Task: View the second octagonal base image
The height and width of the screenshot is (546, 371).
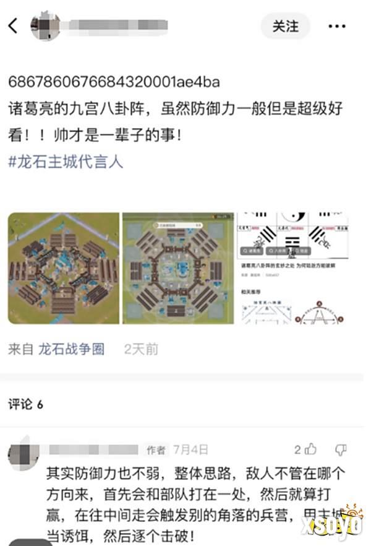Action: (178, 268)
